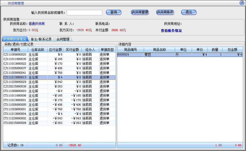Viewport: 246px width, 151px height.
Task: Open 供货商管理 button in toolbar
Action: (x=139, y=12)
